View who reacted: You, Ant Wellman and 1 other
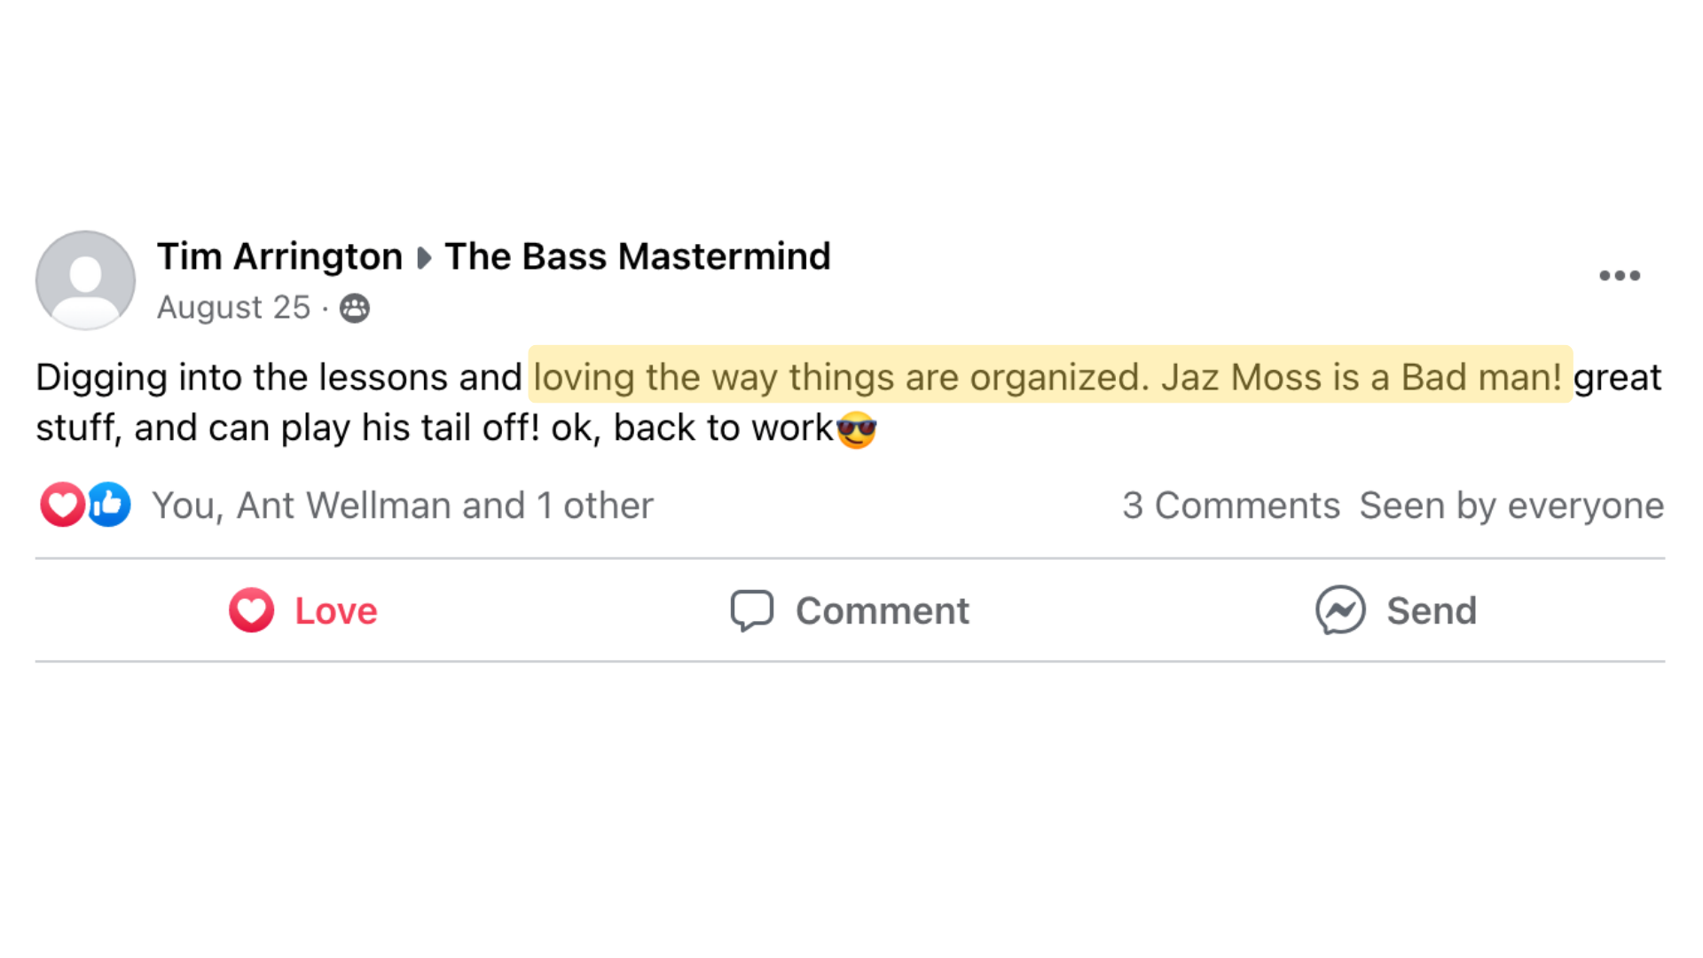The width and height of the screenshot is (1703, 958). pos(403,506)
